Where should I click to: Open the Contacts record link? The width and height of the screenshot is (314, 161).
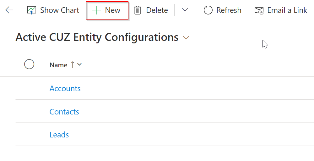point(64,112)
